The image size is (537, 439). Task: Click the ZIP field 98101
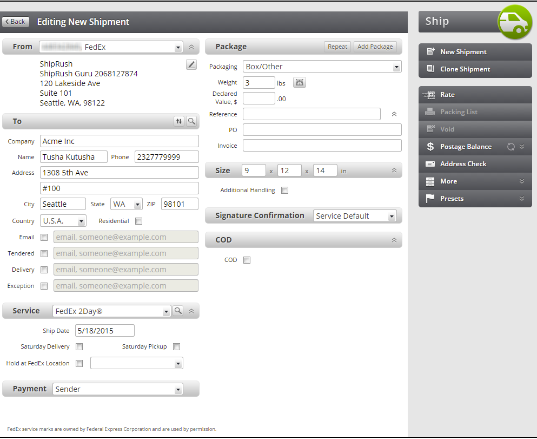180,204
